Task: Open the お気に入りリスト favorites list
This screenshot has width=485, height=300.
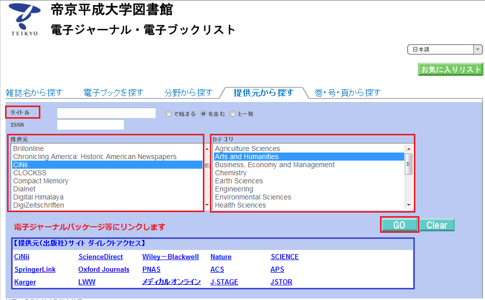Action: (450, 69)
